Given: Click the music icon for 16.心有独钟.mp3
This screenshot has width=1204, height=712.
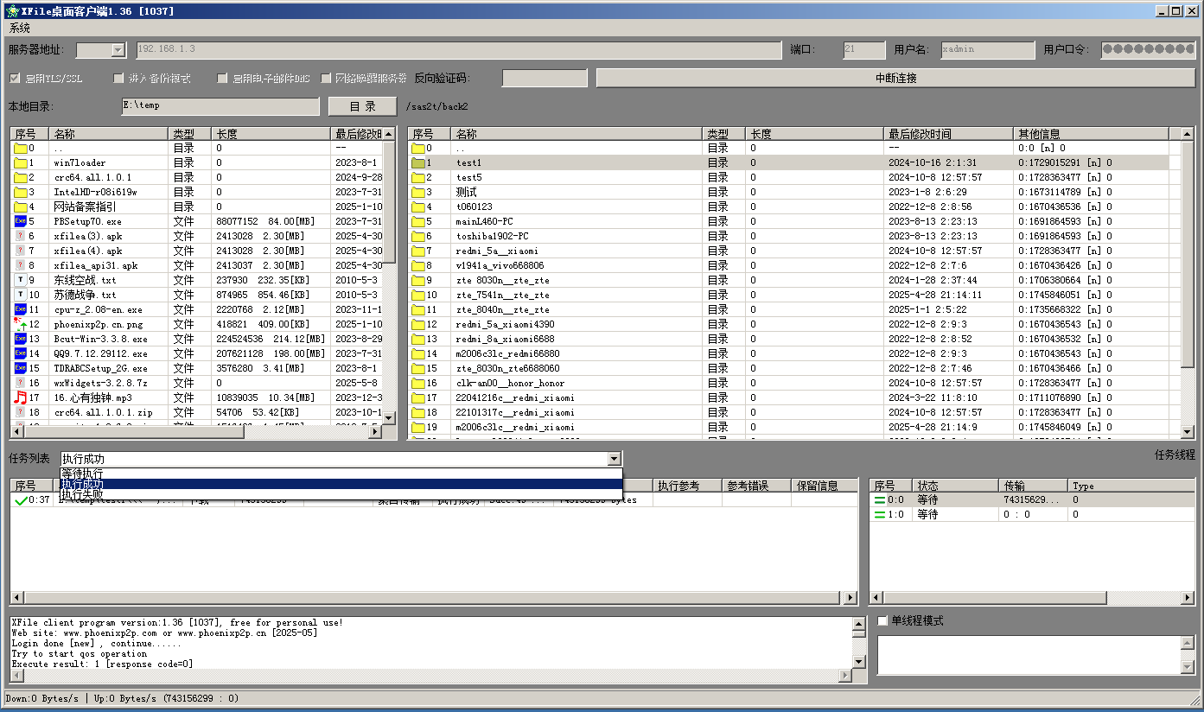Looking at the screenshot, I should point(21,397).
